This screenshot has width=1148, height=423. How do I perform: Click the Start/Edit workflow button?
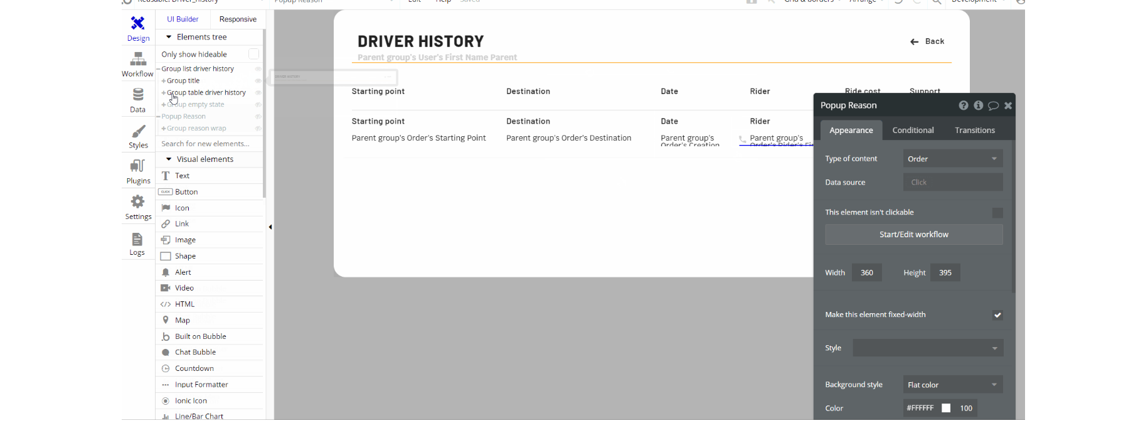coord(914,234)
